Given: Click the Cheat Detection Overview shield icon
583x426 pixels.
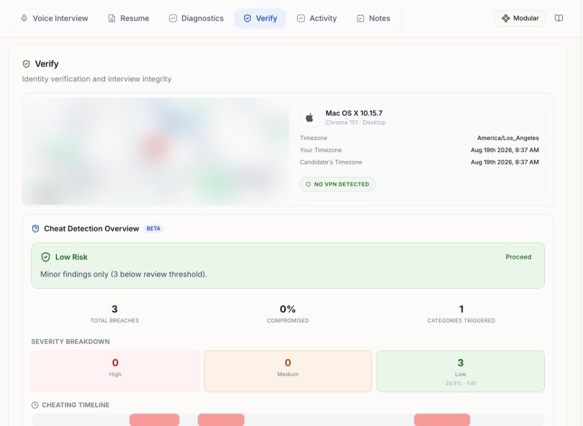Looking at the screenshot, I should pyautogui.click(x=35, y=229).
